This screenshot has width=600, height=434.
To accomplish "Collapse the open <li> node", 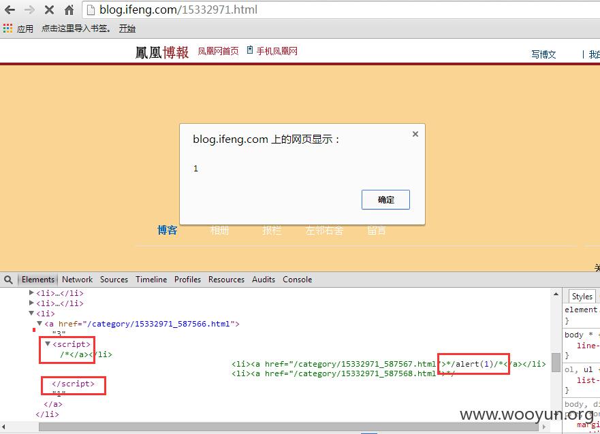I will (x=32, y=313).
